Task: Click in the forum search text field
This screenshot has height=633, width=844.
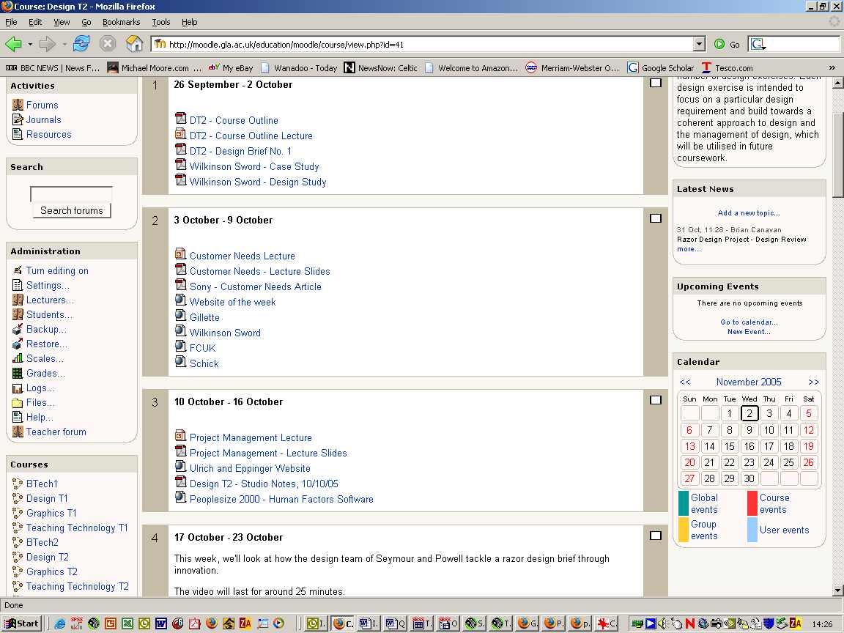Action: [71, 194]
